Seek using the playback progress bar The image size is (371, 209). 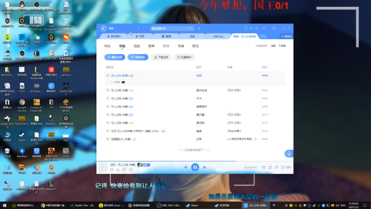195,161
